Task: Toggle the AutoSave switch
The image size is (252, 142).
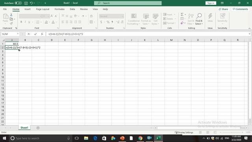Action: 18,3
